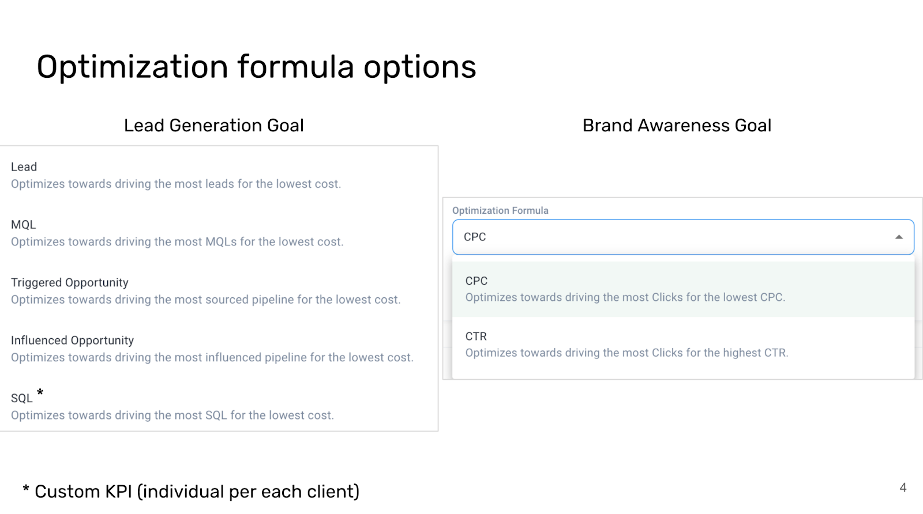
Task: Click the asterisk beside SQL
Action: click(x=40, y=392)
